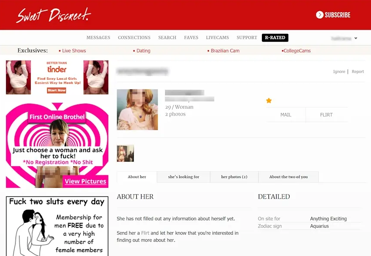The height and width of the screenshot is (256, 371).
Task: Click the MAIL button
Action: (x=285, y=114)
